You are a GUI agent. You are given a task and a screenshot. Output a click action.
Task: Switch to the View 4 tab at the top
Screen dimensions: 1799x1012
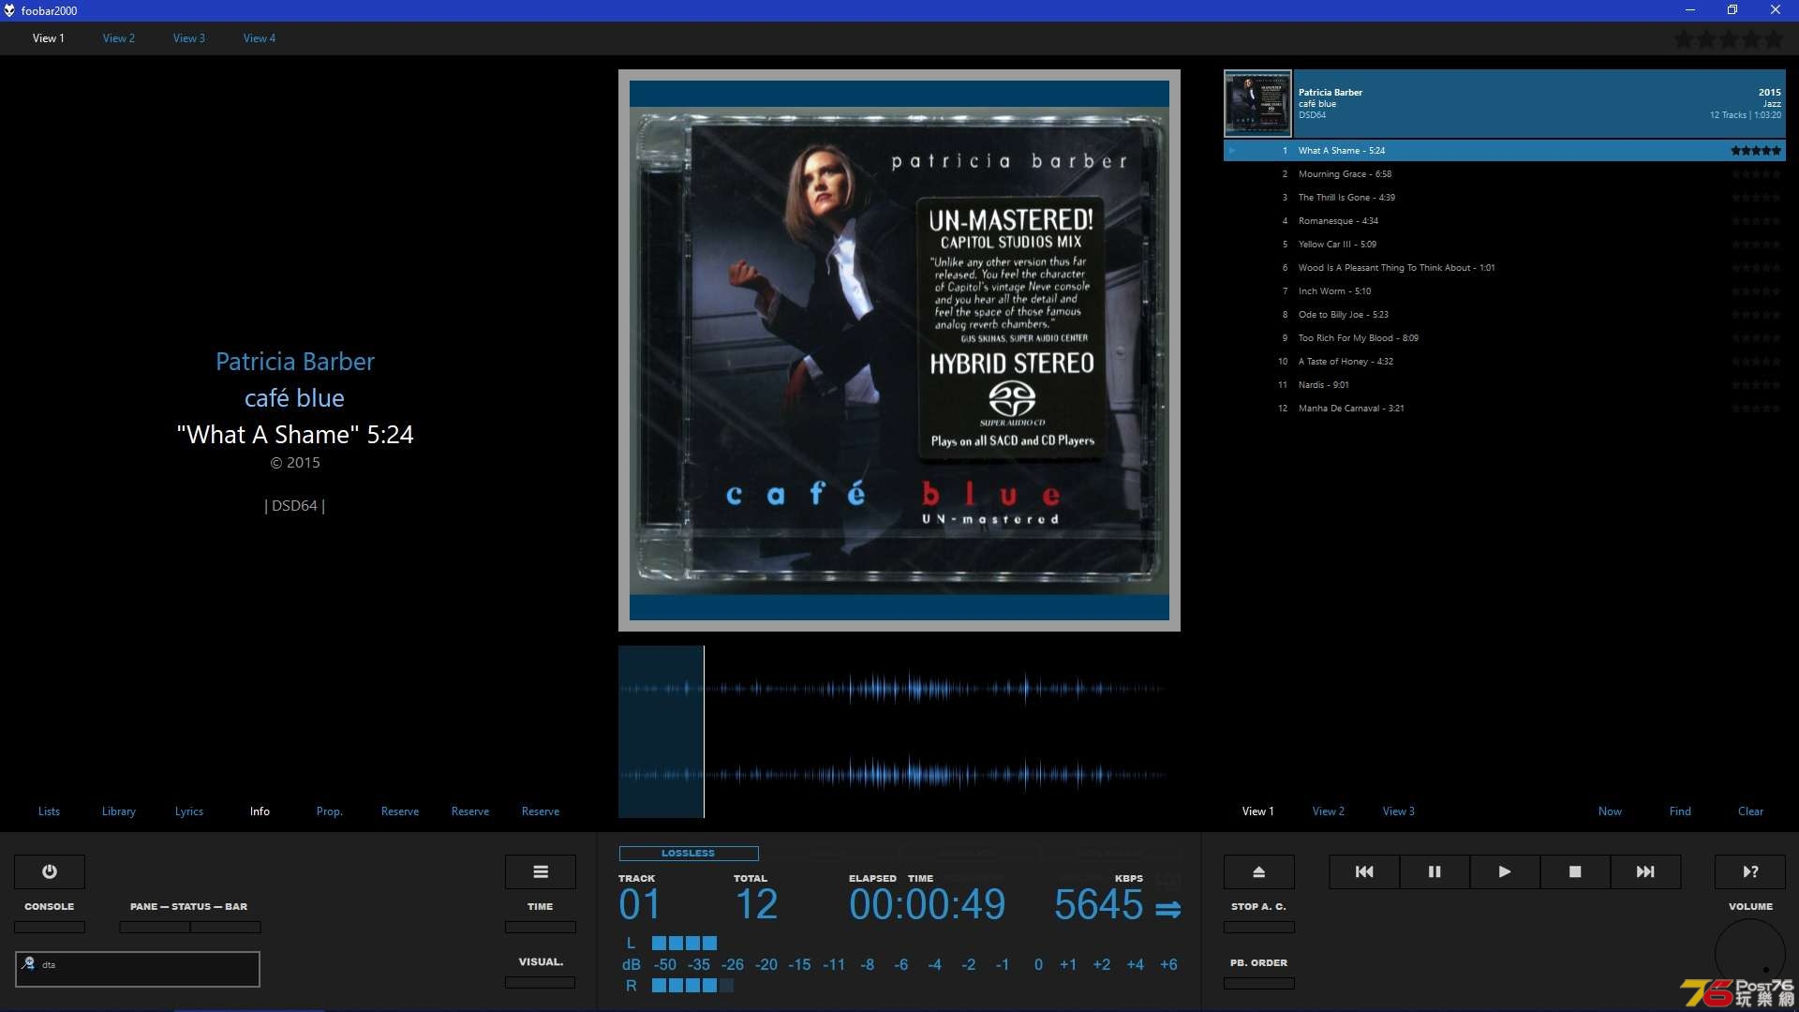[x=260, y=38]
